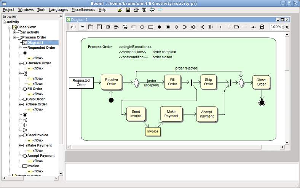Select the arrow pointer tool in diagram toolbar
300x188 pixels.
click(83, 27)
